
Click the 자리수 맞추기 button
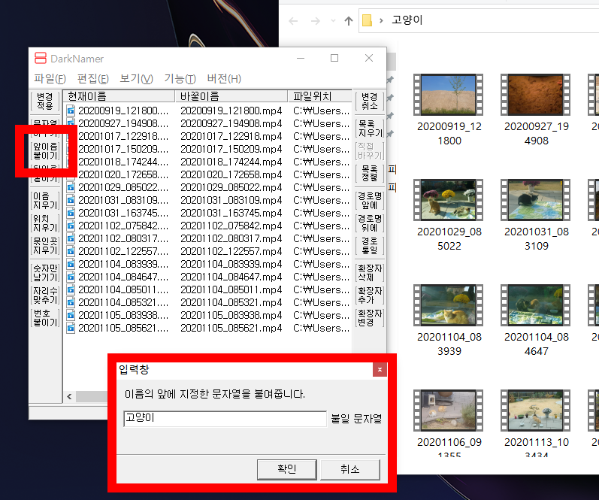45,295
